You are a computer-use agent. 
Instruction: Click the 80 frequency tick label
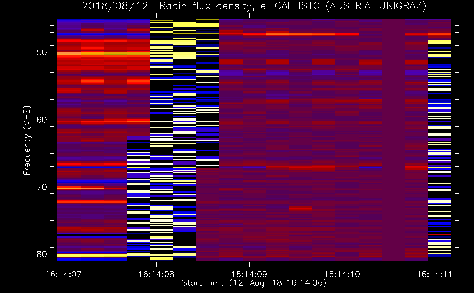[x=42, y=254]
